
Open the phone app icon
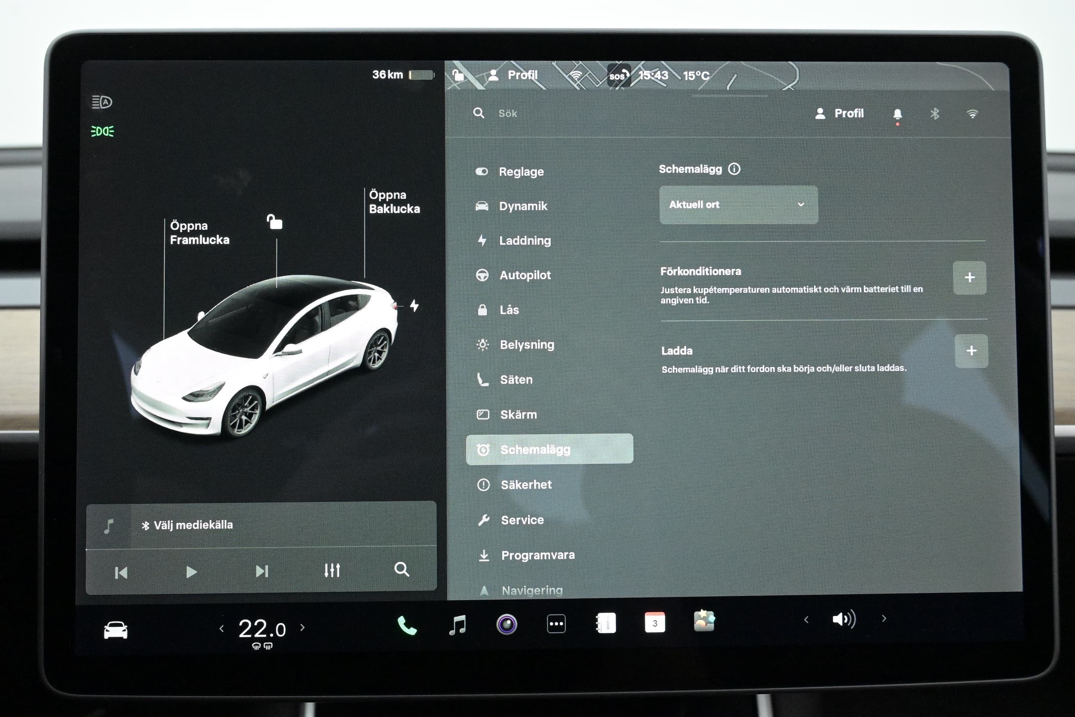point(407,625)
